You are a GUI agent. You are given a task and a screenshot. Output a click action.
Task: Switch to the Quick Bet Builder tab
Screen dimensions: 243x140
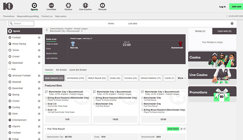pos(78,70)
